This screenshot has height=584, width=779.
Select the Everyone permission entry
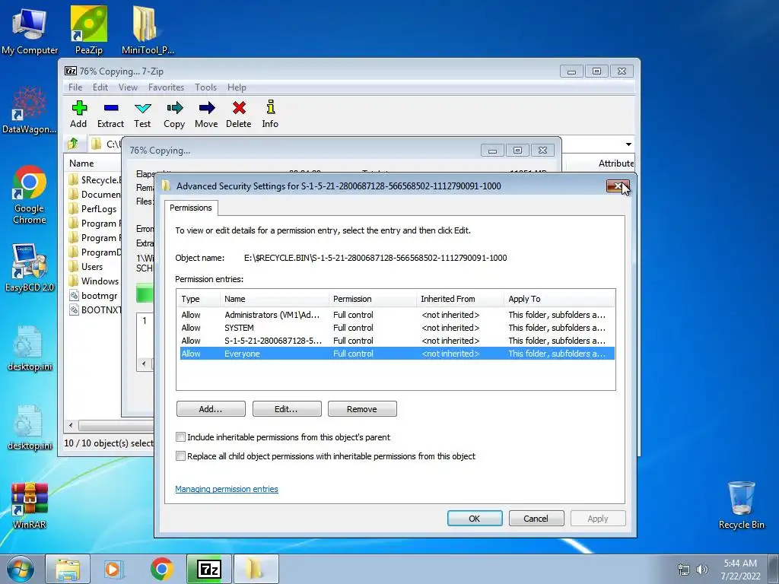pyautogui.click(x=397, y=354)
